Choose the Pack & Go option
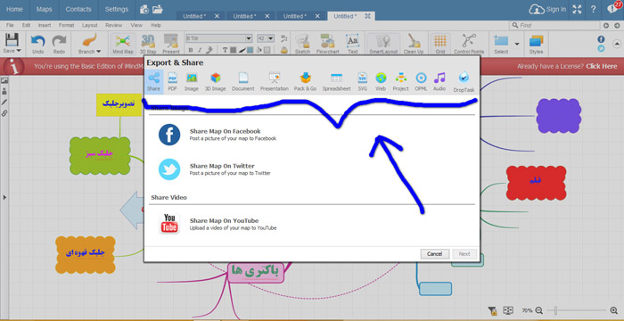The width and height of the screenshot is (624, 321). coord(305,82)
